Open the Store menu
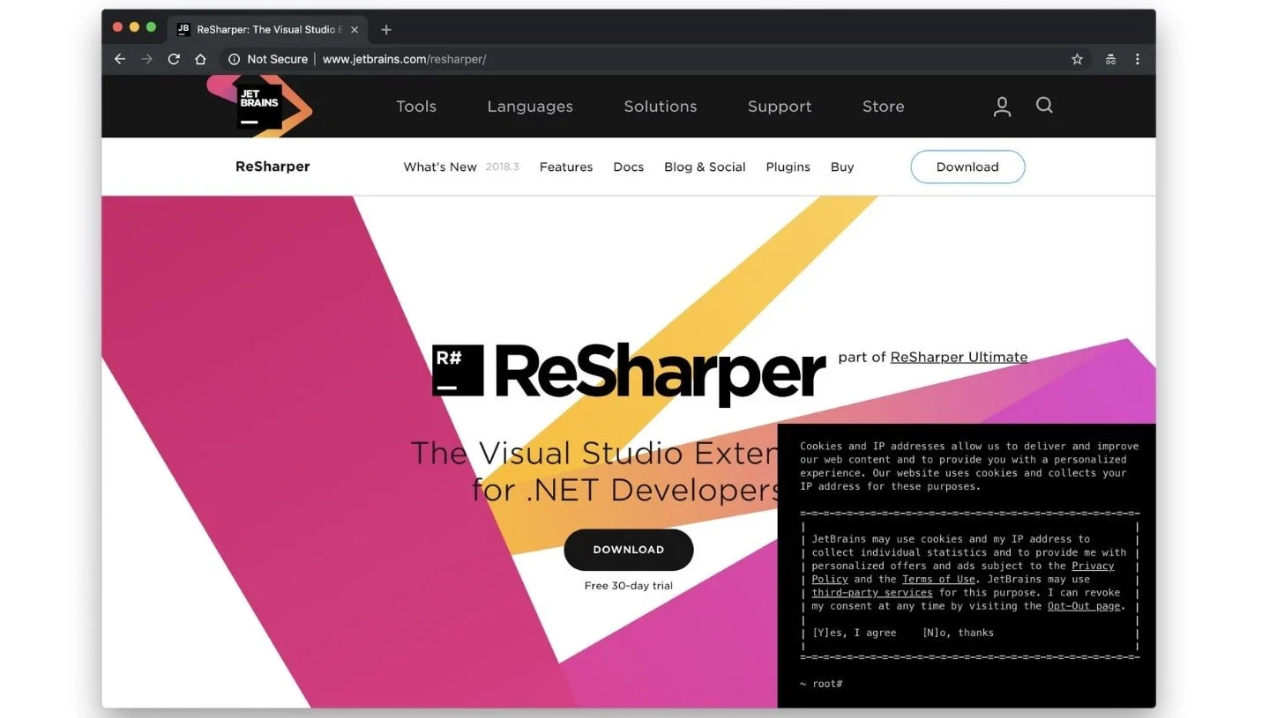Image resolution: width=1262 pixels, height=718 pixels. [x=884, y=107]
